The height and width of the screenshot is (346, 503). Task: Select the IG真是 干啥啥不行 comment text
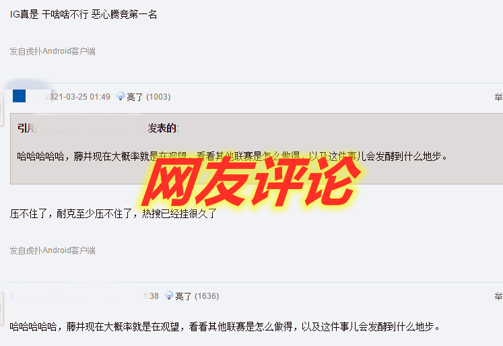pos(83,14)
